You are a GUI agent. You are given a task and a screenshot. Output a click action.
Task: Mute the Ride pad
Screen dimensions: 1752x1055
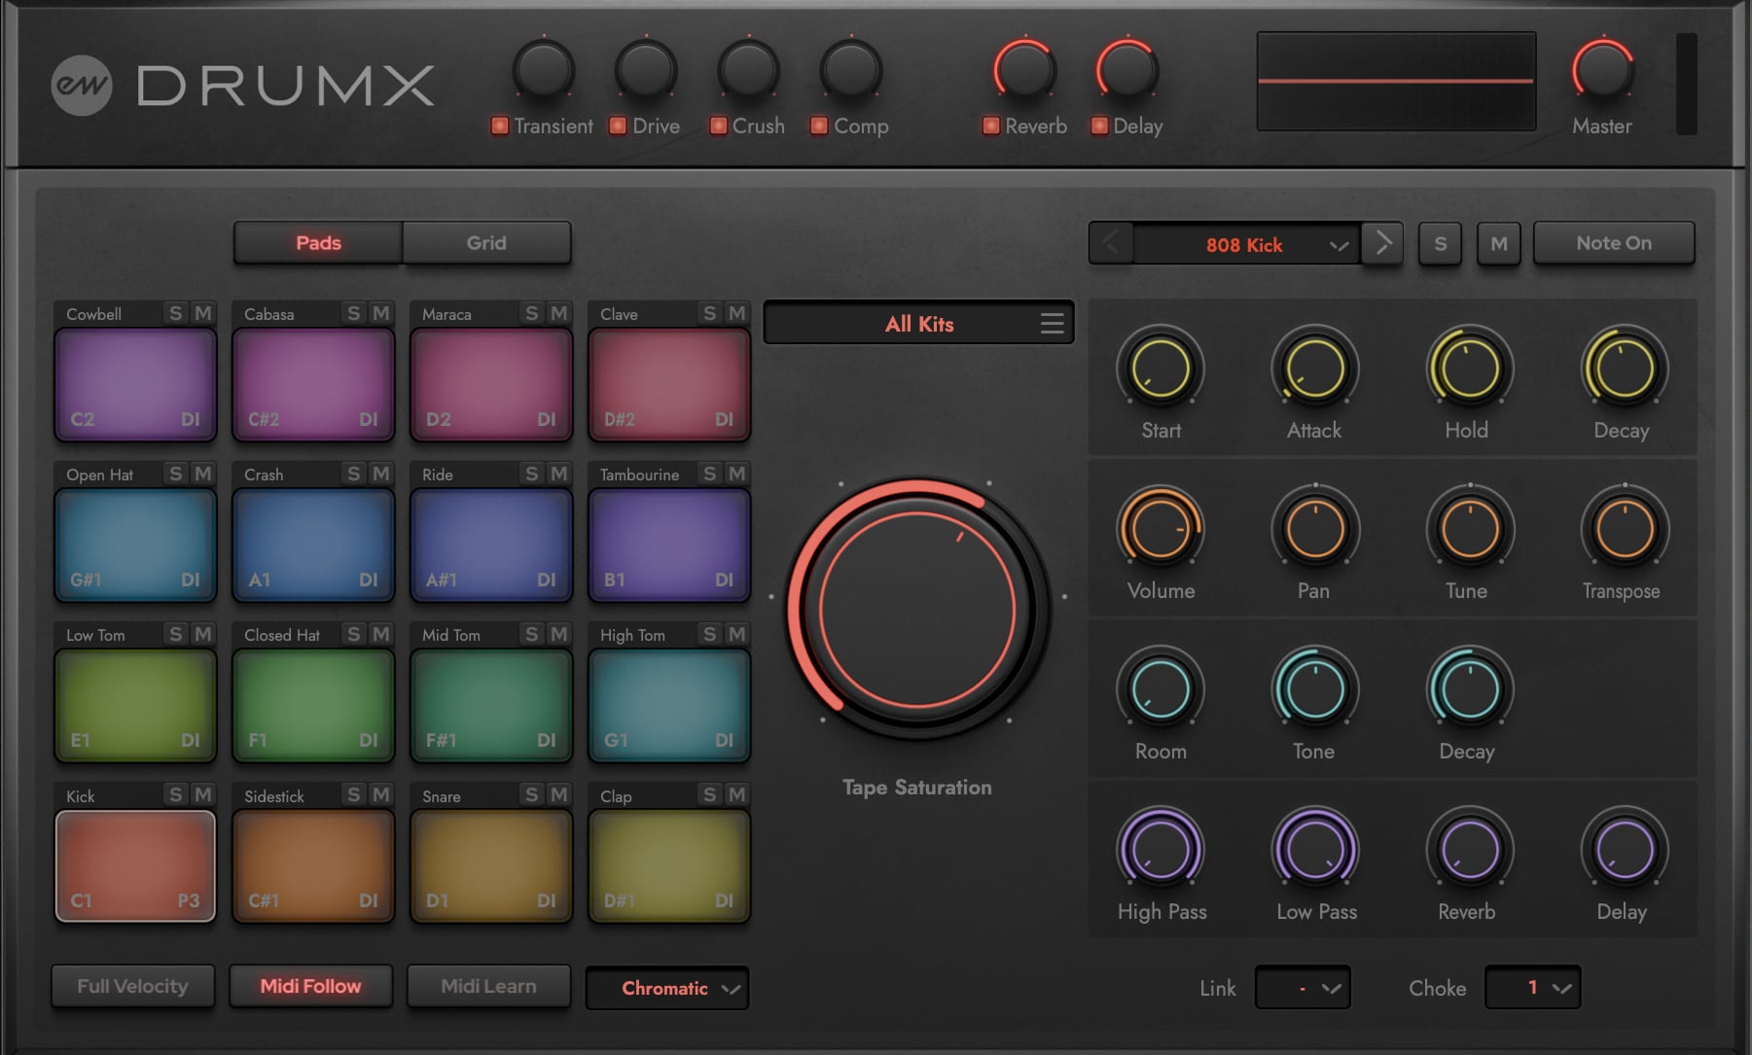[x=558, y=474]
